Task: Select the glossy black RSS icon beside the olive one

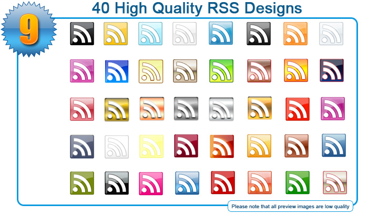Action: tap(117, 183)
